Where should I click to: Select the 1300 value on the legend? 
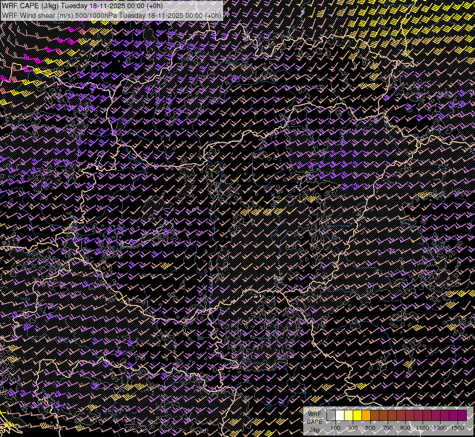click(440, 428)
